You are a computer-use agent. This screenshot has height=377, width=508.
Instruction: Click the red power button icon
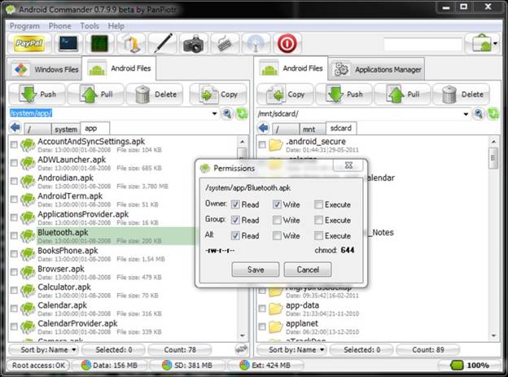287,43
